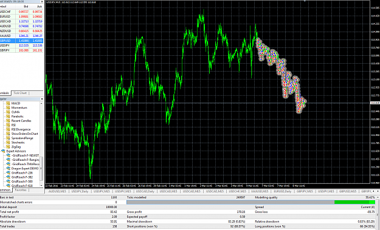Select the XAUUSD symbol row
380x230 pixels.
pyautogui.click(x=21, y=36)
